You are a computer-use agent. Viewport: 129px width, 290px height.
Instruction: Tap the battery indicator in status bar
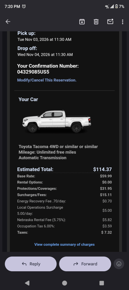tap(117, 6)
